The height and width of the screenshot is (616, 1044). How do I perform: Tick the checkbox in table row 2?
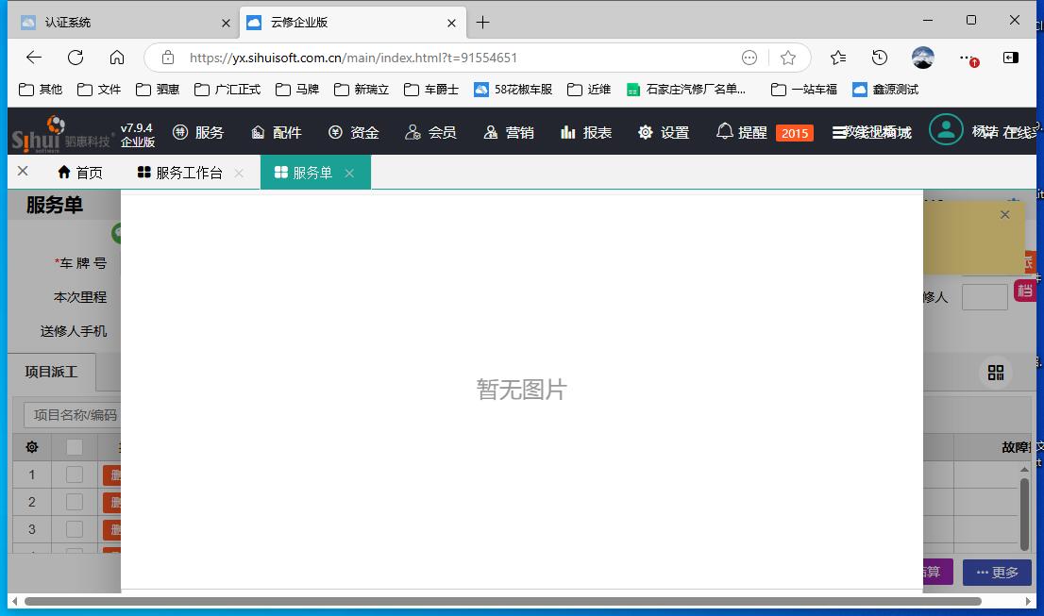click(x=75, y=502)
